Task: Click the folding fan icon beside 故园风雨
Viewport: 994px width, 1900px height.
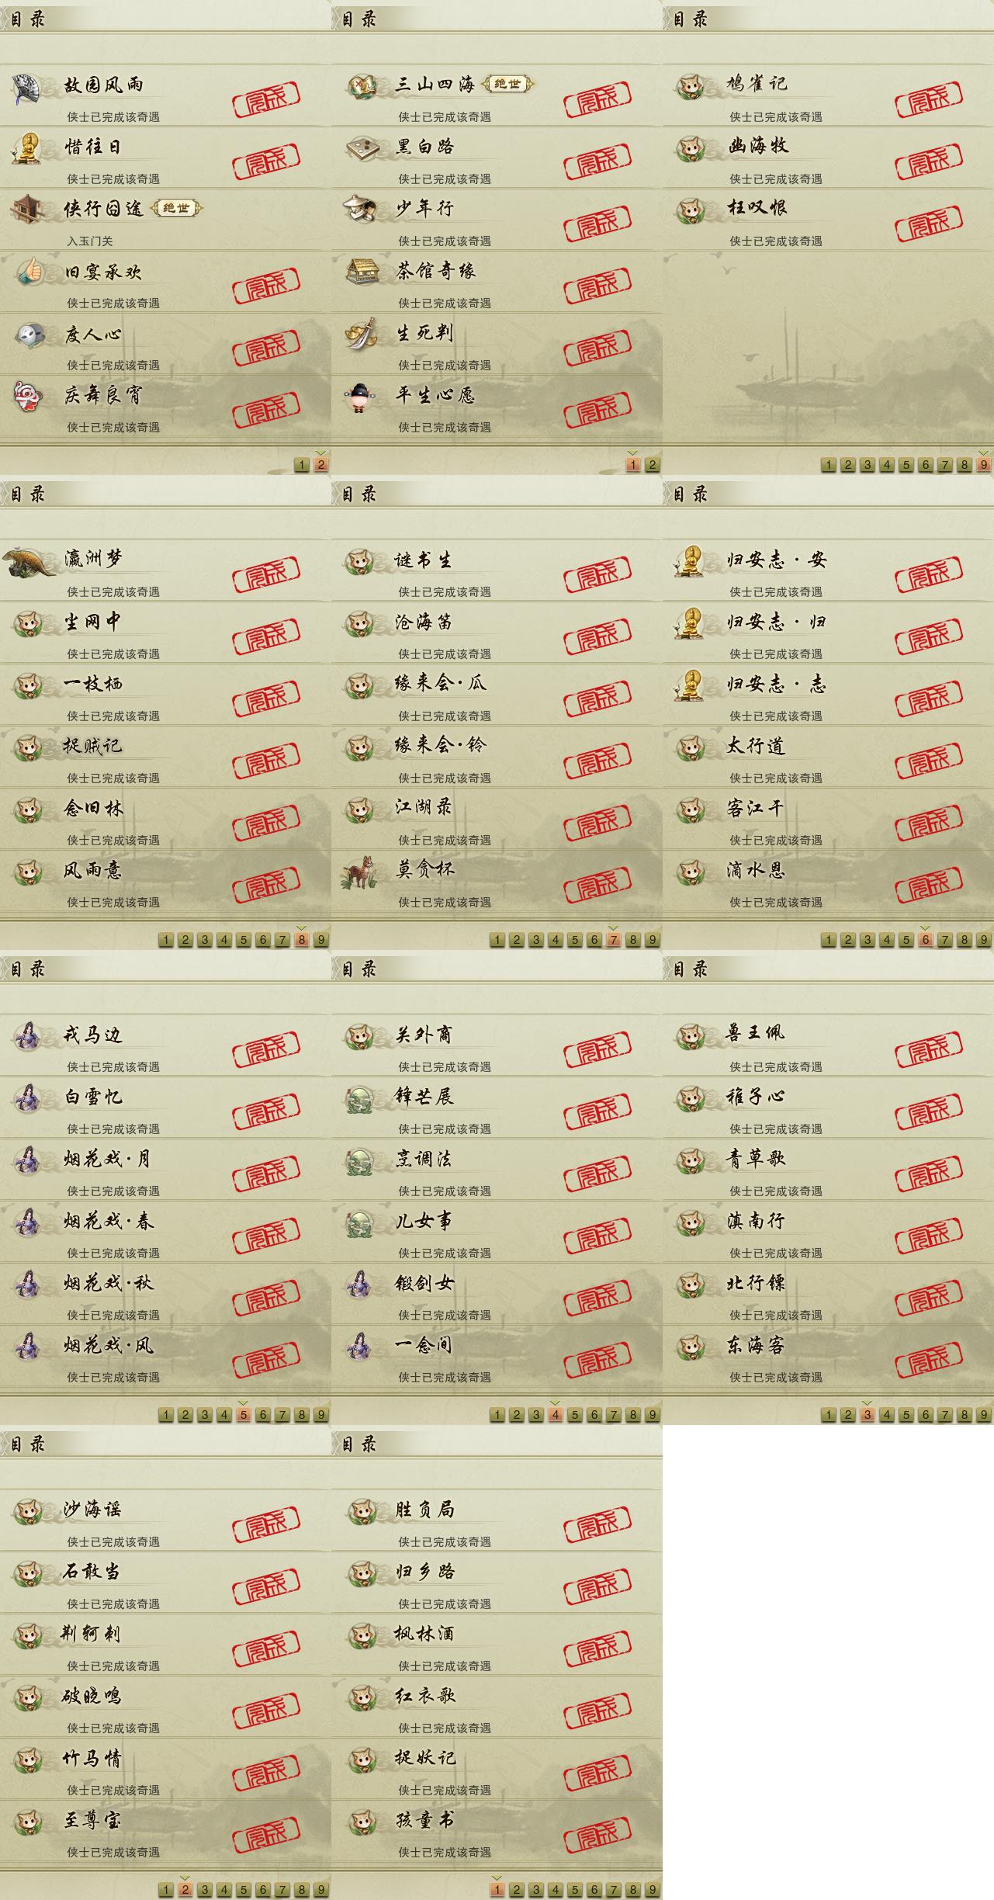Action: coord(29,89)
